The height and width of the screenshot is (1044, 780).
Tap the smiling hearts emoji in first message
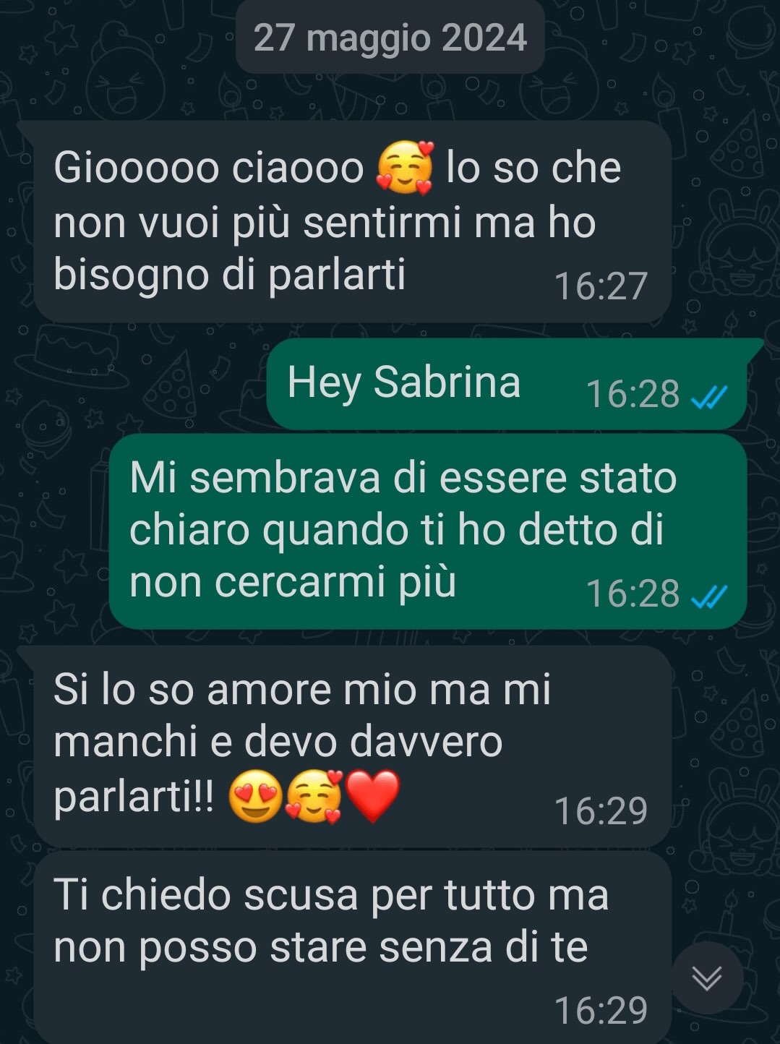tap(405, 168)
